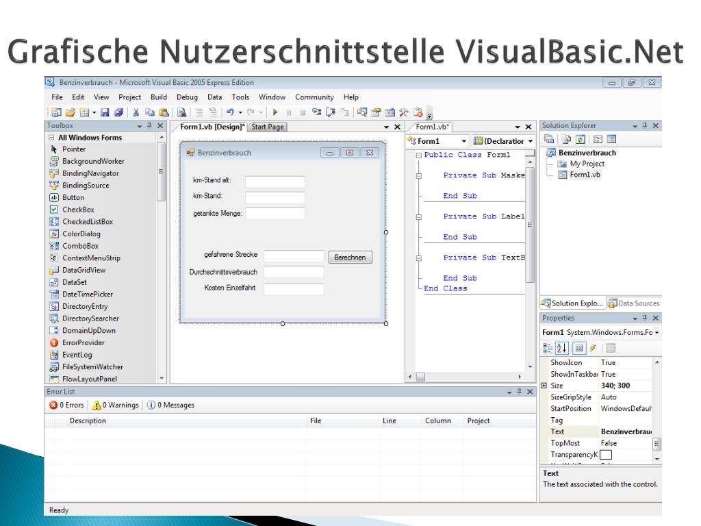
Task: Click the gefahrene Strecke text field
Action: [294, 256]
